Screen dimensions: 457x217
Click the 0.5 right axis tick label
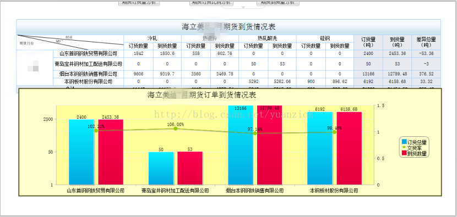click(380, 159)
